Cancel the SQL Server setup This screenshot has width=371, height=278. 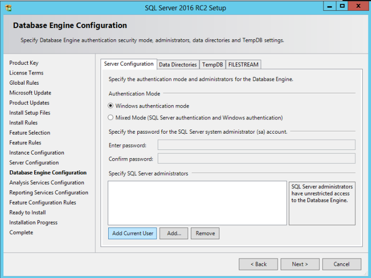click(341, 264)
